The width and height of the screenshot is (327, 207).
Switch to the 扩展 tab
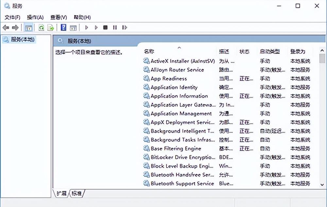click(61, 194)
